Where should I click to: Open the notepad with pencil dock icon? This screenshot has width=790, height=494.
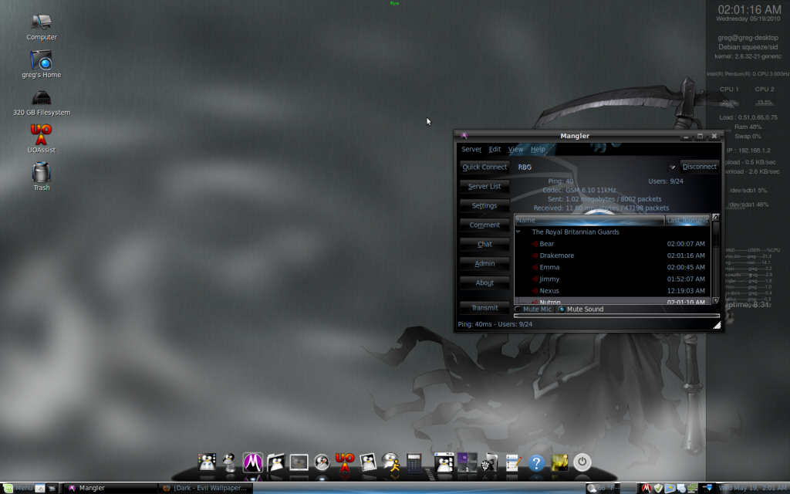coord(513,462)
